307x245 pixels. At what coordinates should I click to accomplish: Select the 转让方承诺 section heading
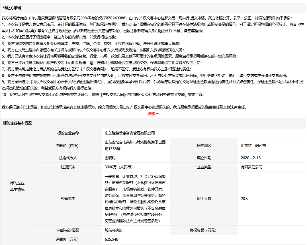(x=12, y=8)
